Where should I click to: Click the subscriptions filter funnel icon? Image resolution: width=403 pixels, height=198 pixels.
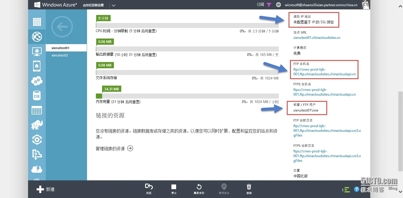269,5
